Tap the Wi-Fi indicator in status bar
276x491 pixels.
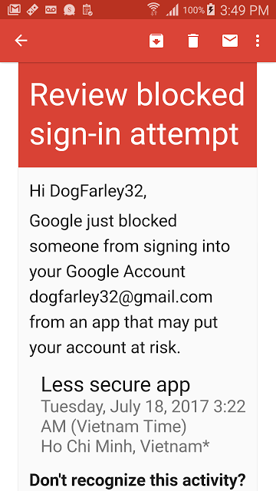pyautogui.click(x=153, y=9)
